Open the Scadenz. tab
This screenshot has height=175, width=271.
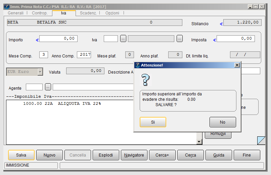point(88,13)
